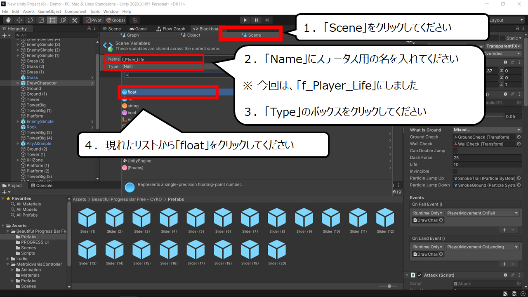The width and height of the screenshot is (528, 297).
Task: Open the GameObject menu
Action: point(50,12)
